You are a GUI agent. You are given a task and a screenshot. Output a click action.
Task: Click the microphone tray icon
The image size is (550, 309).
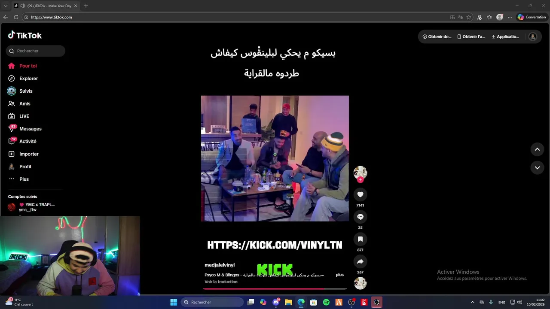(491, 302)
